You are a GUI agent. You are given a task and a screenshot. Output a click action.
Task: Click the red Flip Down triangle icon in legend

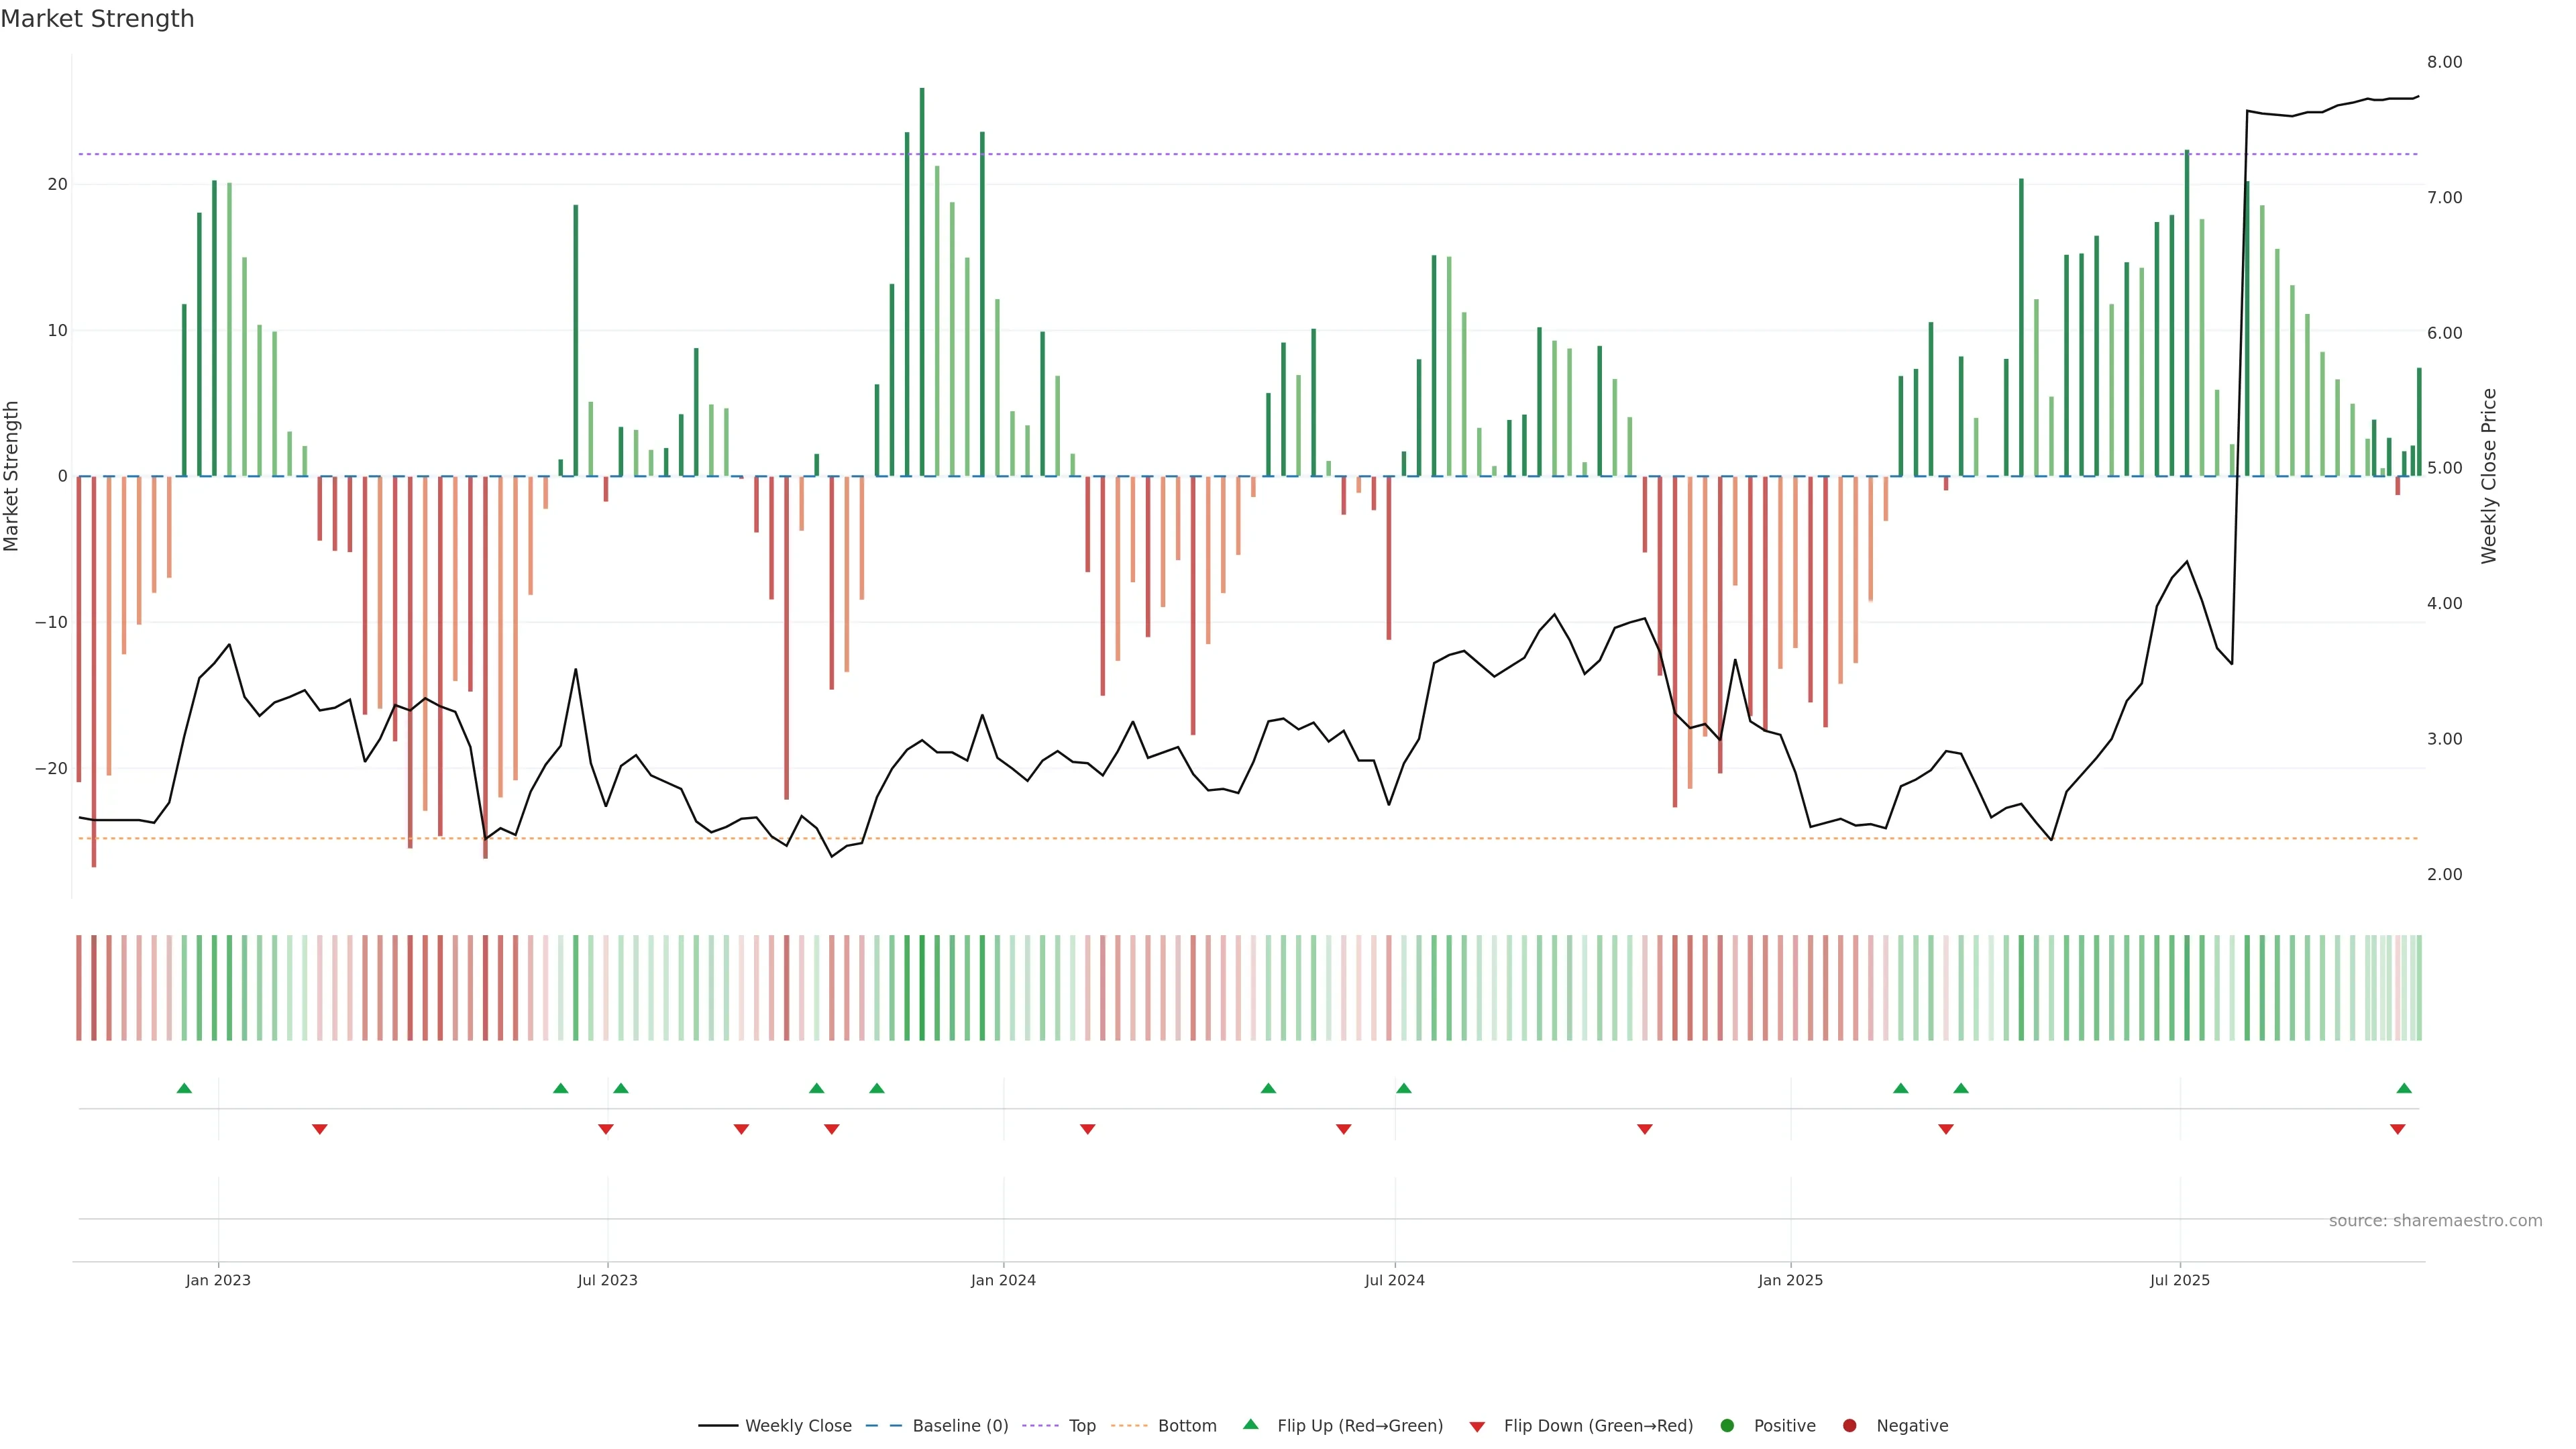1477,1427
